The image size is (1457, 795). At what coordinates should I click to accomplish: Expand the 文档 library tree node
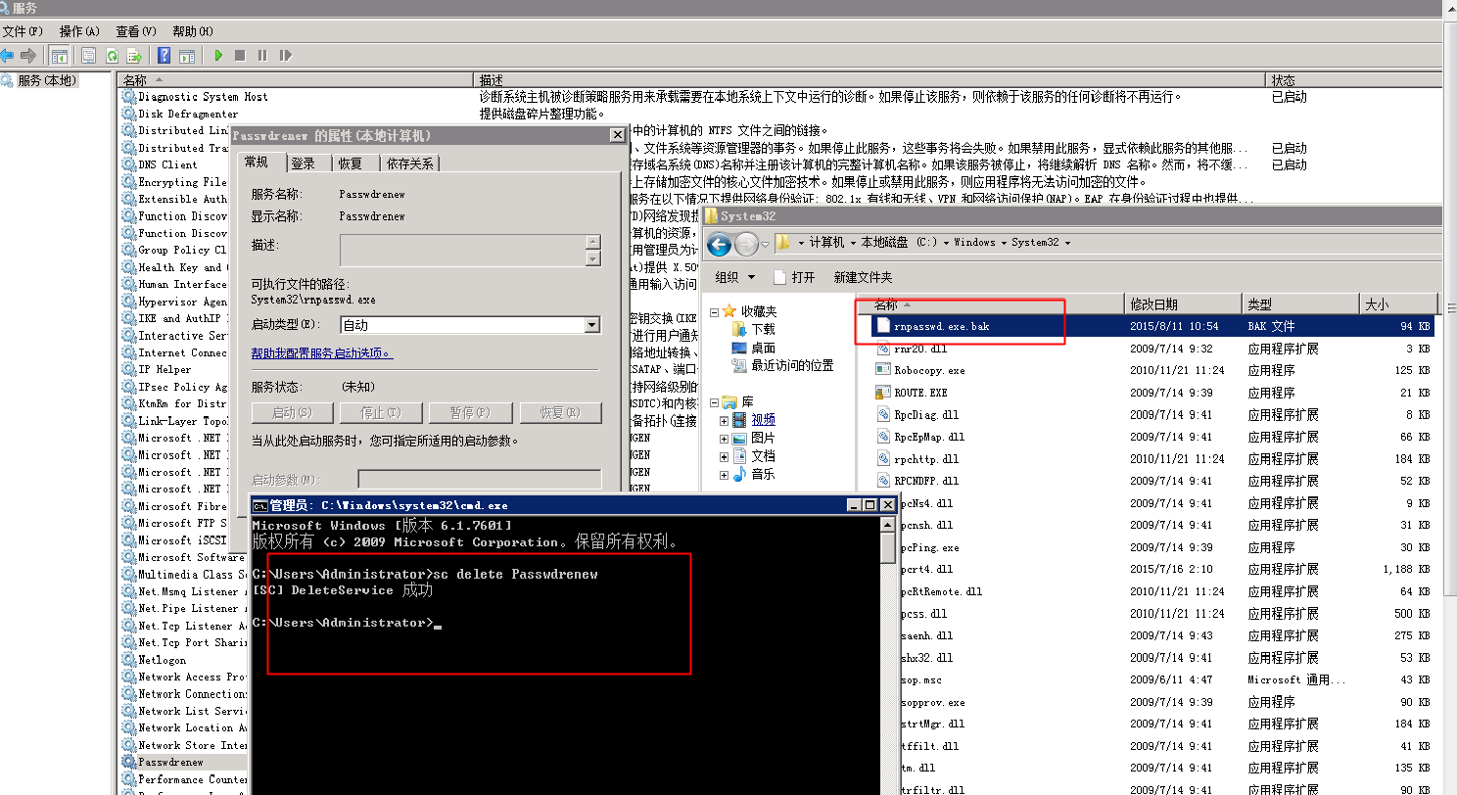tap(725, 457)
